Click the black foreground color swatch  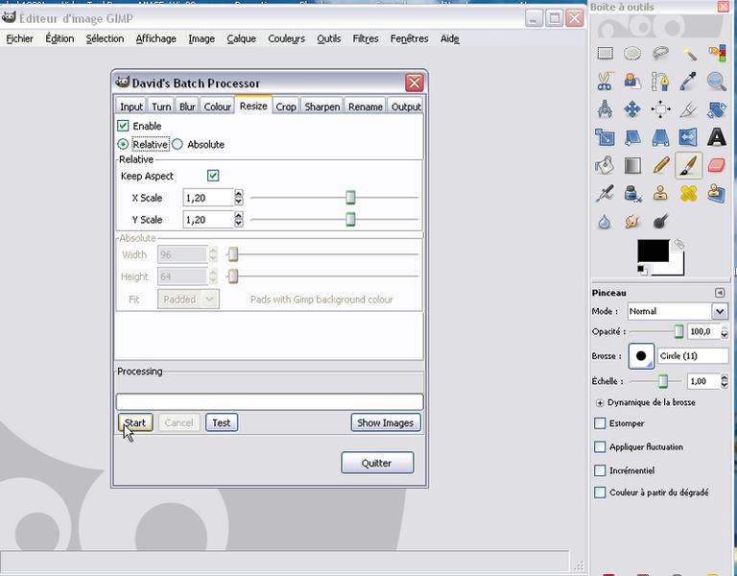pos(653,250)
